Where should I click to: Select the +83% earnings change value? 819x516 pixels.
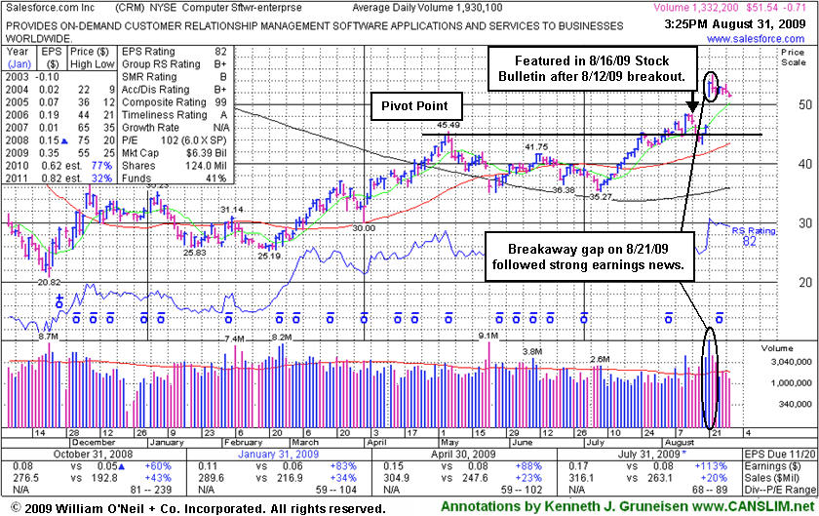tap(343, 466)
